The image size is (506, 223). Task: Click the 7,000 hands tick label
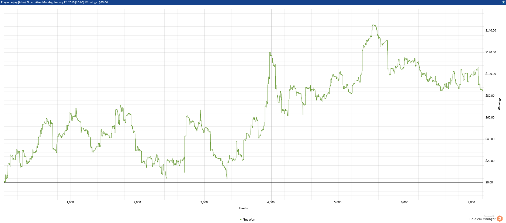(x=471, y=202)
